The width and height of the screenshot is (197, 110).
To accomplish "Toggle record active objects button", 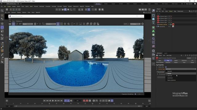I will click(84, 101).
